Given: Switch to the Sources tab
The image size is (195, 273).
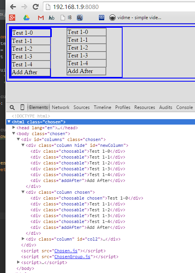Looking at the screenshot, I should (x=81, y=107).
